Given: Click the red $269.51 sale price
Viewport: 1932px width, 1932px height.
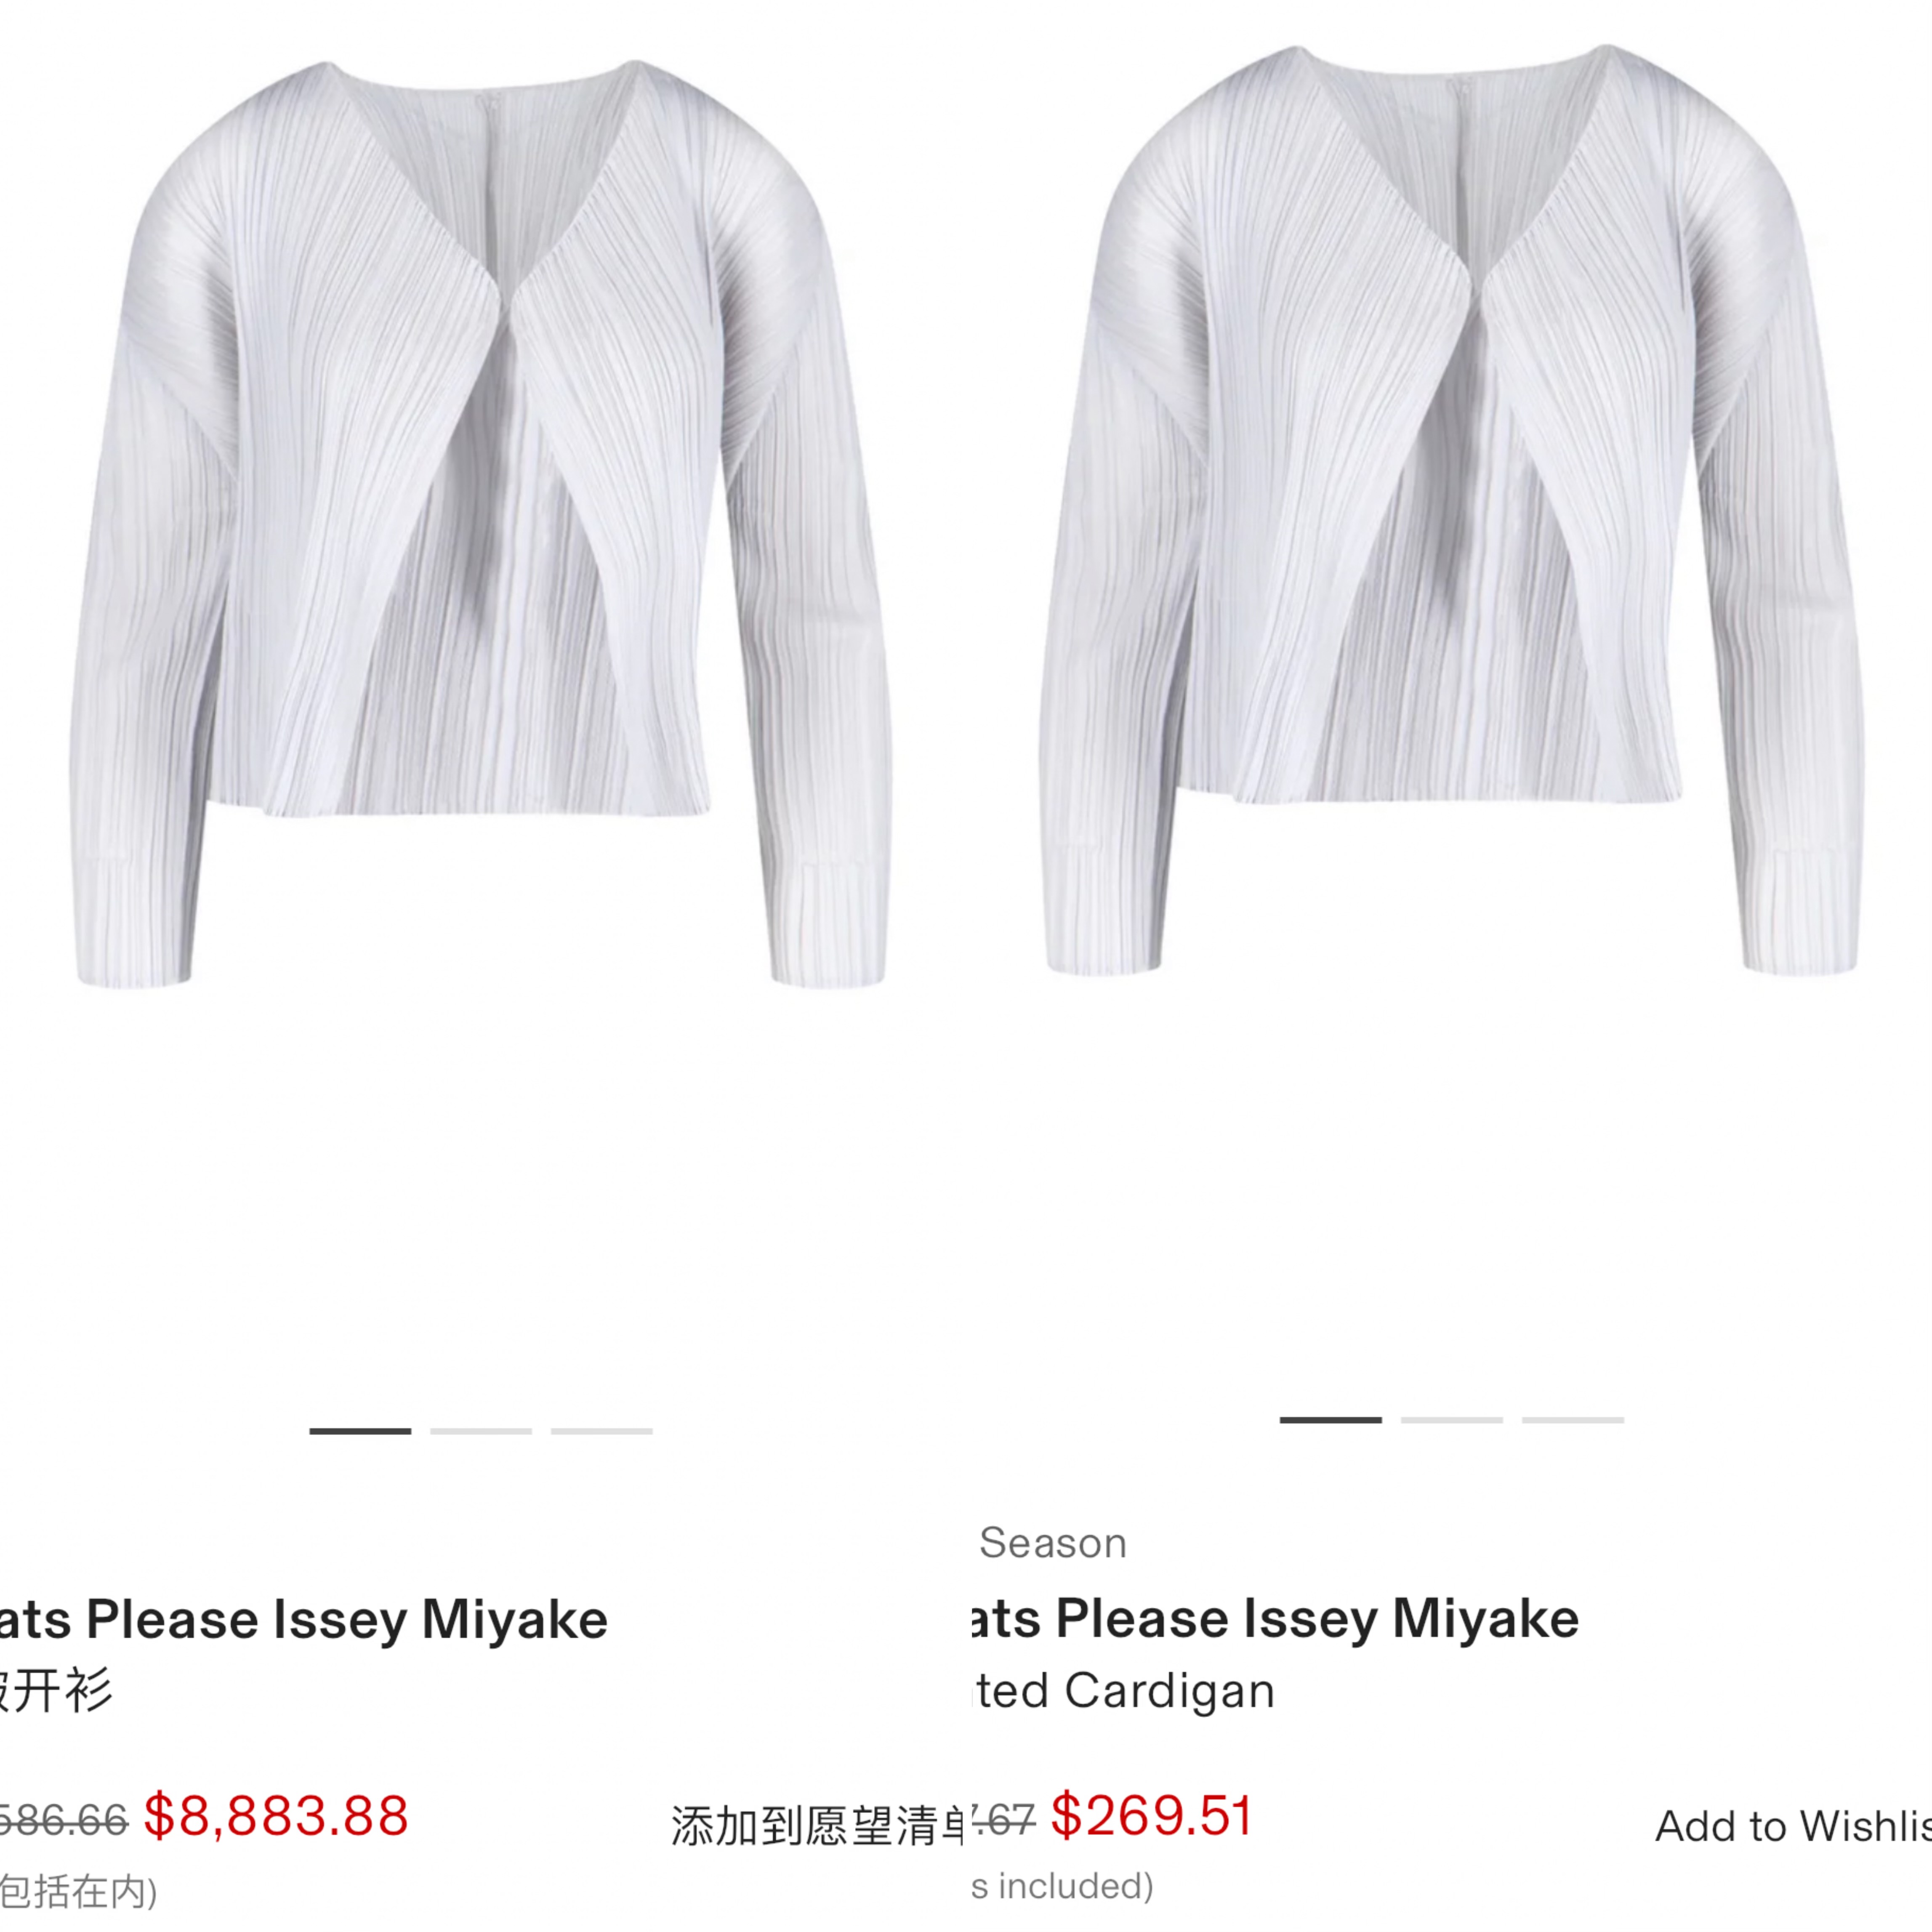Looking at the screenshot, I should click(x=1152, y=1816).
